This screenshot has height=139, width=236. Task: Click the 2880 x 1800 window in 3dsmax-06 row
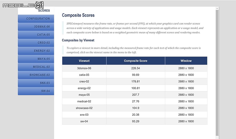point(186,68)
